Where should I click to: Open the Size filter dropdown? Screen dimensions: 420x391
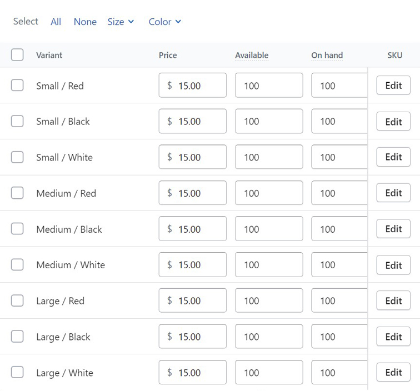click(x=121, y=22)
